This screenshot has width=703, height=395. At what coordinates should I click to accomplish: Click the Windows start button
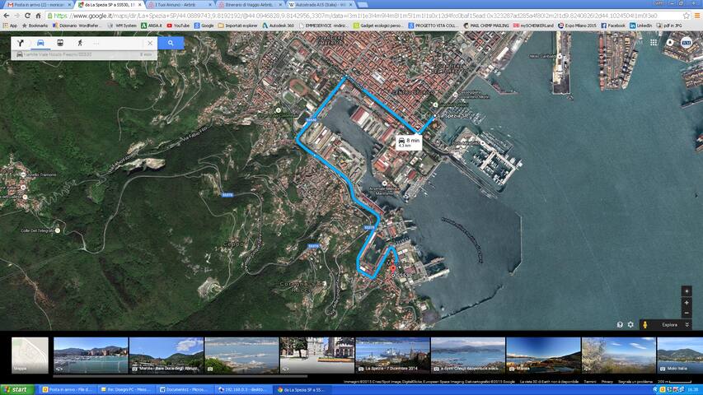[16, 389]
